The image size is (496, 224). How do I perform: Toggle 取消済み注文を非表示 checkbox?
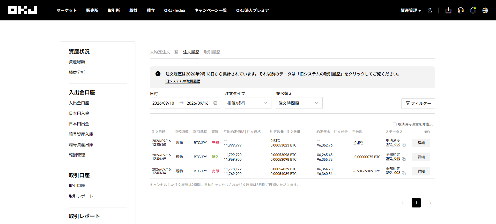coord(395,124)
